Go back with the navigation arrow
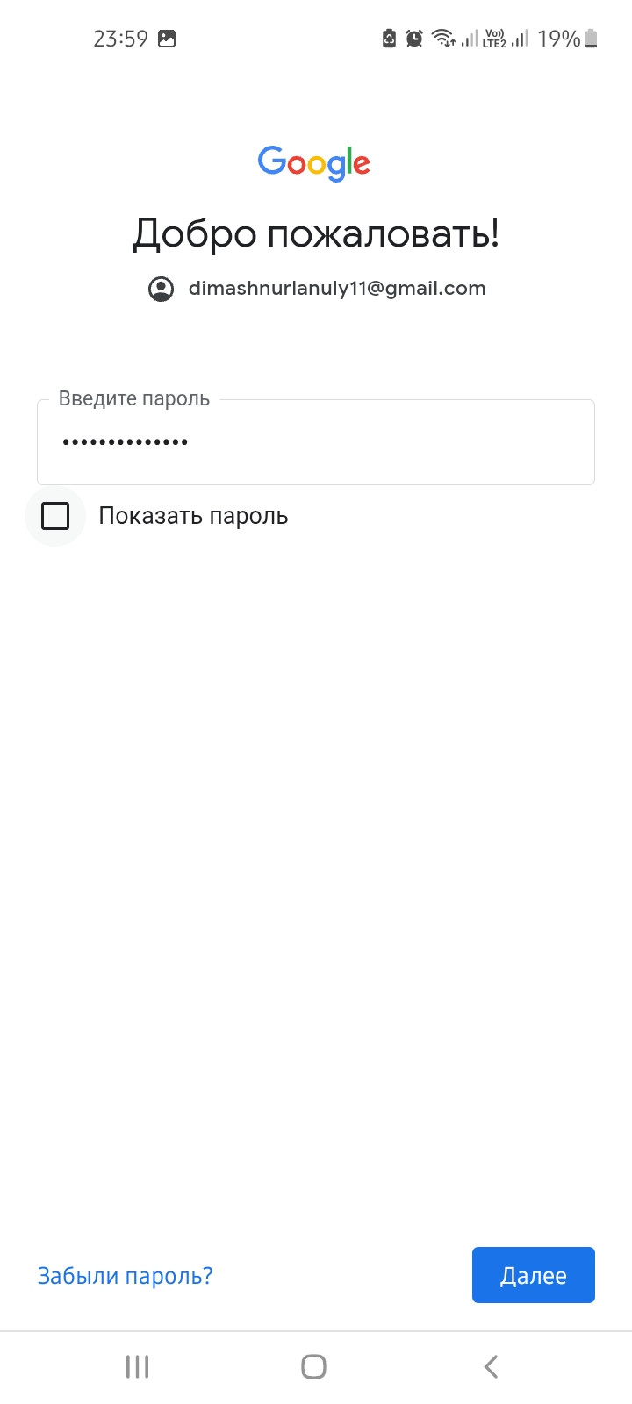The width and height of the screenshot is (632, 1404). tap(492, 1366)
